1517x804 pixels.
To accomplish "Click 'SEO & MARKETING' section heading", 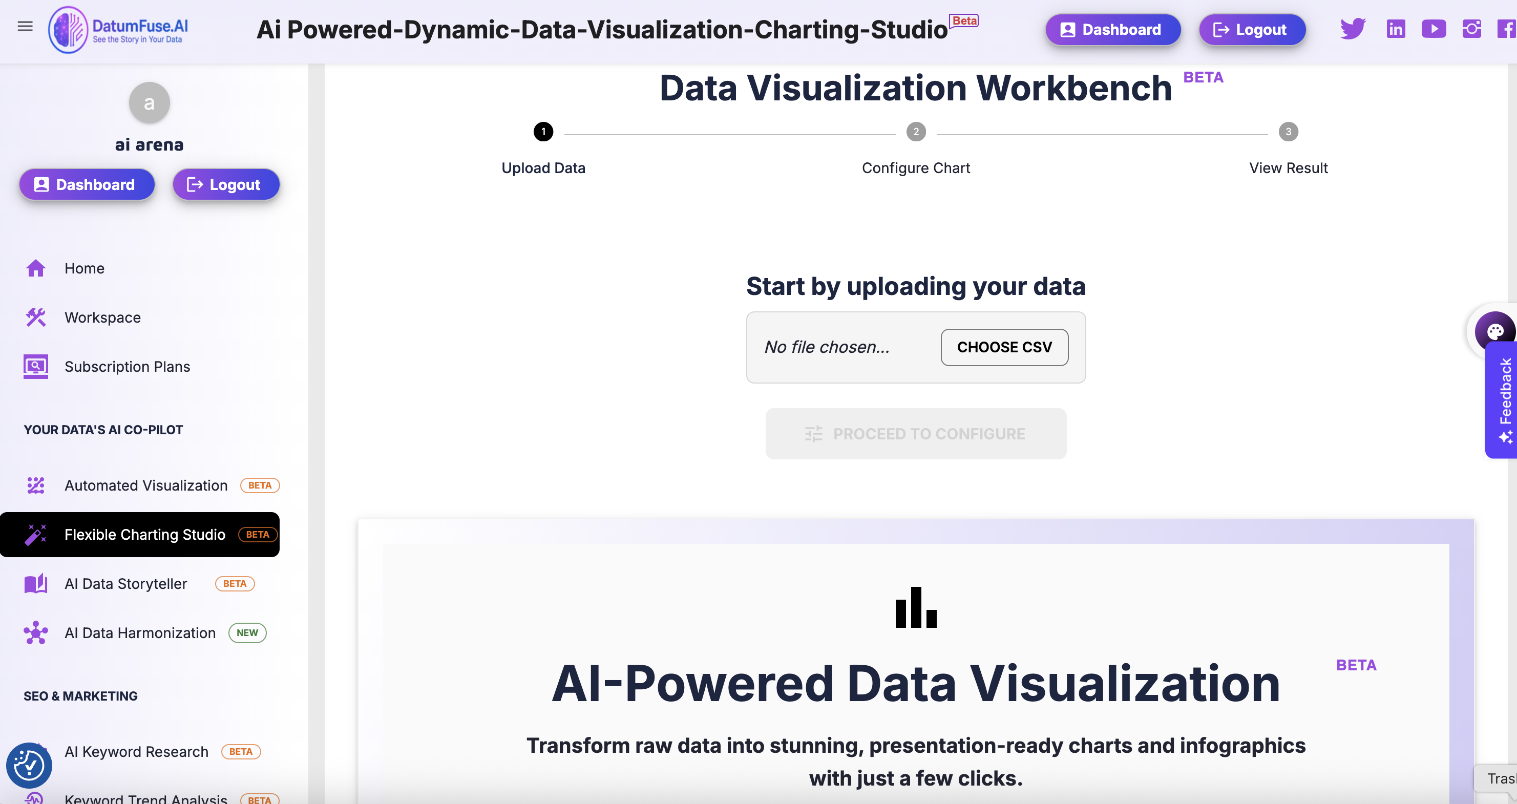I will 81,696.
